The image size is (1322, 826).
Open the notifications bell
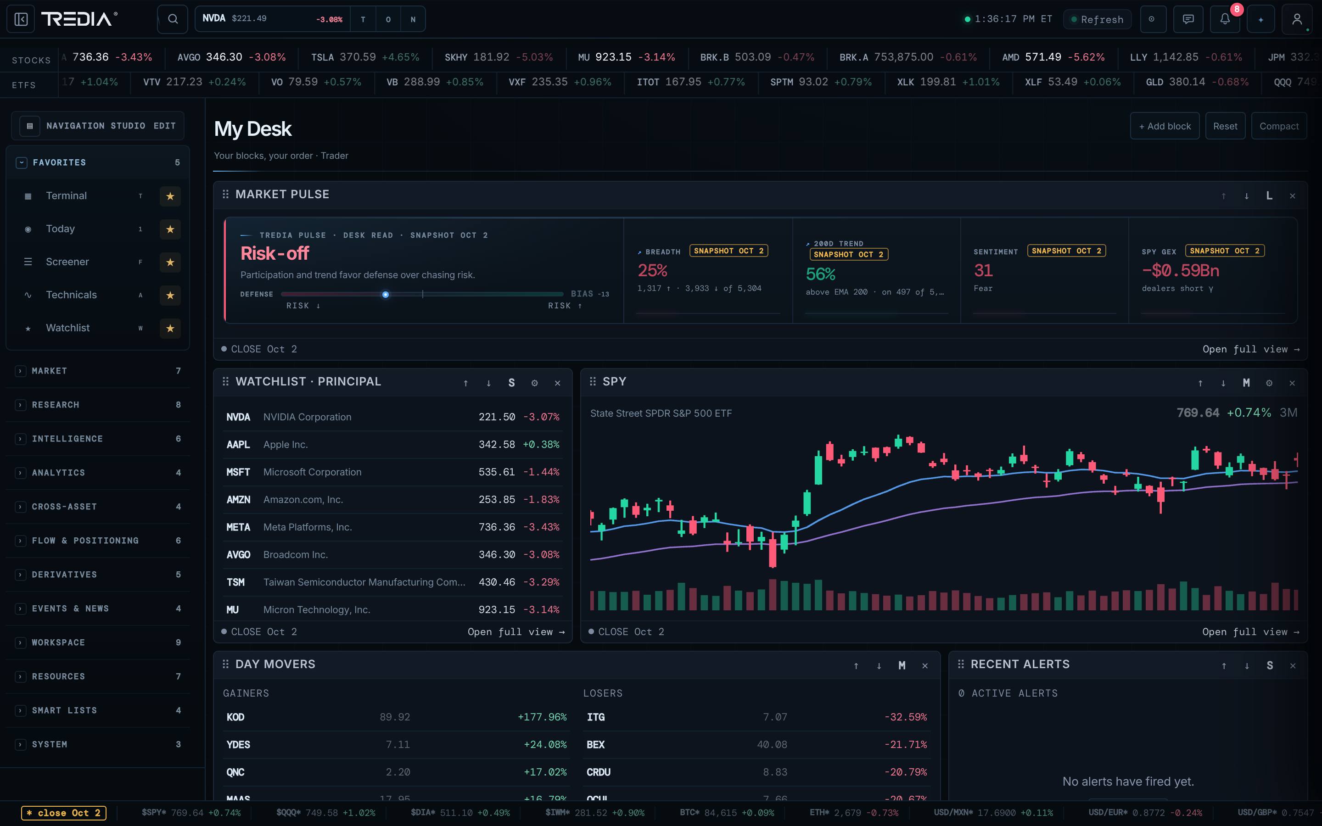[x=1225, y=19]
